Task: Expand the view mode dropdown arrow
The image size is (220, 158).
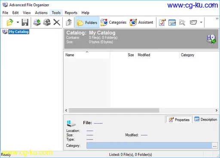Action: click(x=201, y=22)
